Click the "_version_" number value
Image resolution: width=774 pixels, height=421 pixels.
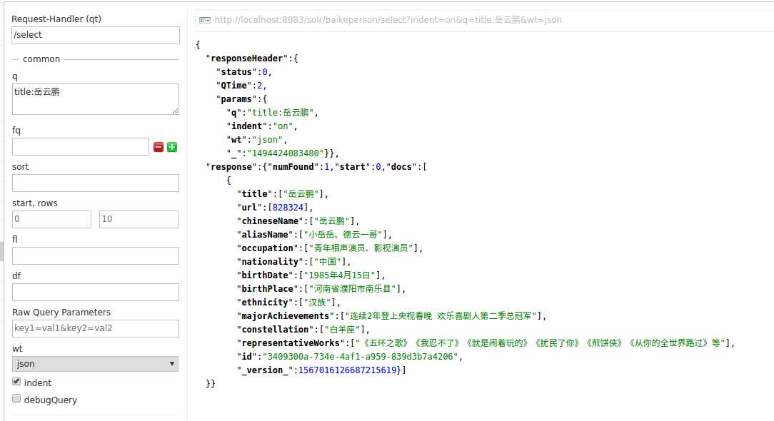tap(348, 370)
